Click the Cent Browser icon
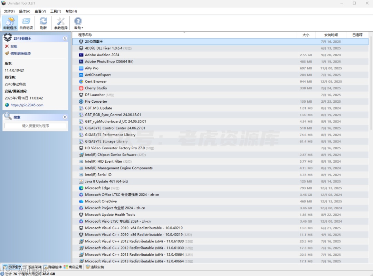373x276 pixels. [x=81, y=81]
